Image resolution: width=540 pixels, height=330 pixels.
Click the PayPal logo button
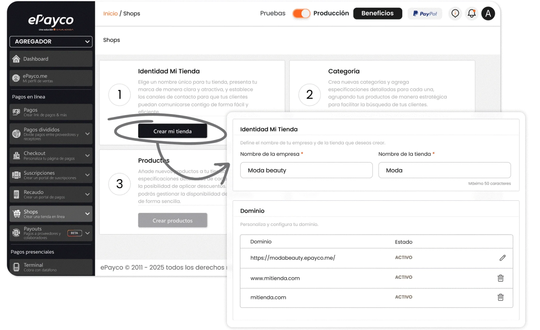(x=425, y=13)
